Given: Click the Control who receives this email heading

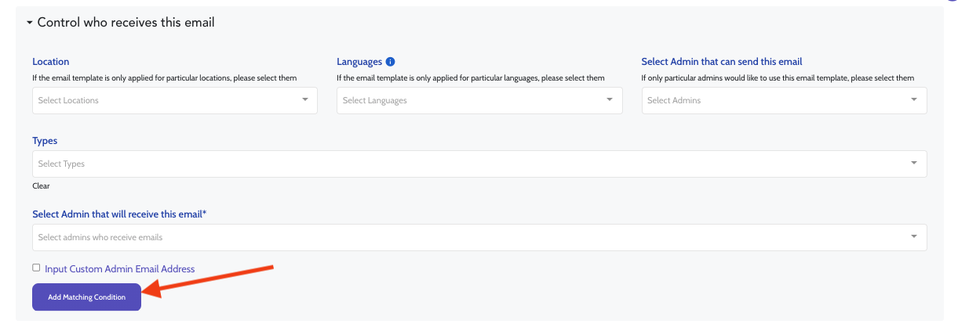Looking at the screenshot, I should (126, 23).
